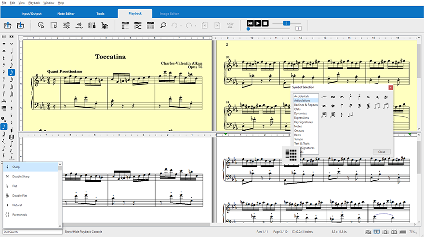Select Accidentals in Symbol Selection list
The image size is (424, 237).
301,96
